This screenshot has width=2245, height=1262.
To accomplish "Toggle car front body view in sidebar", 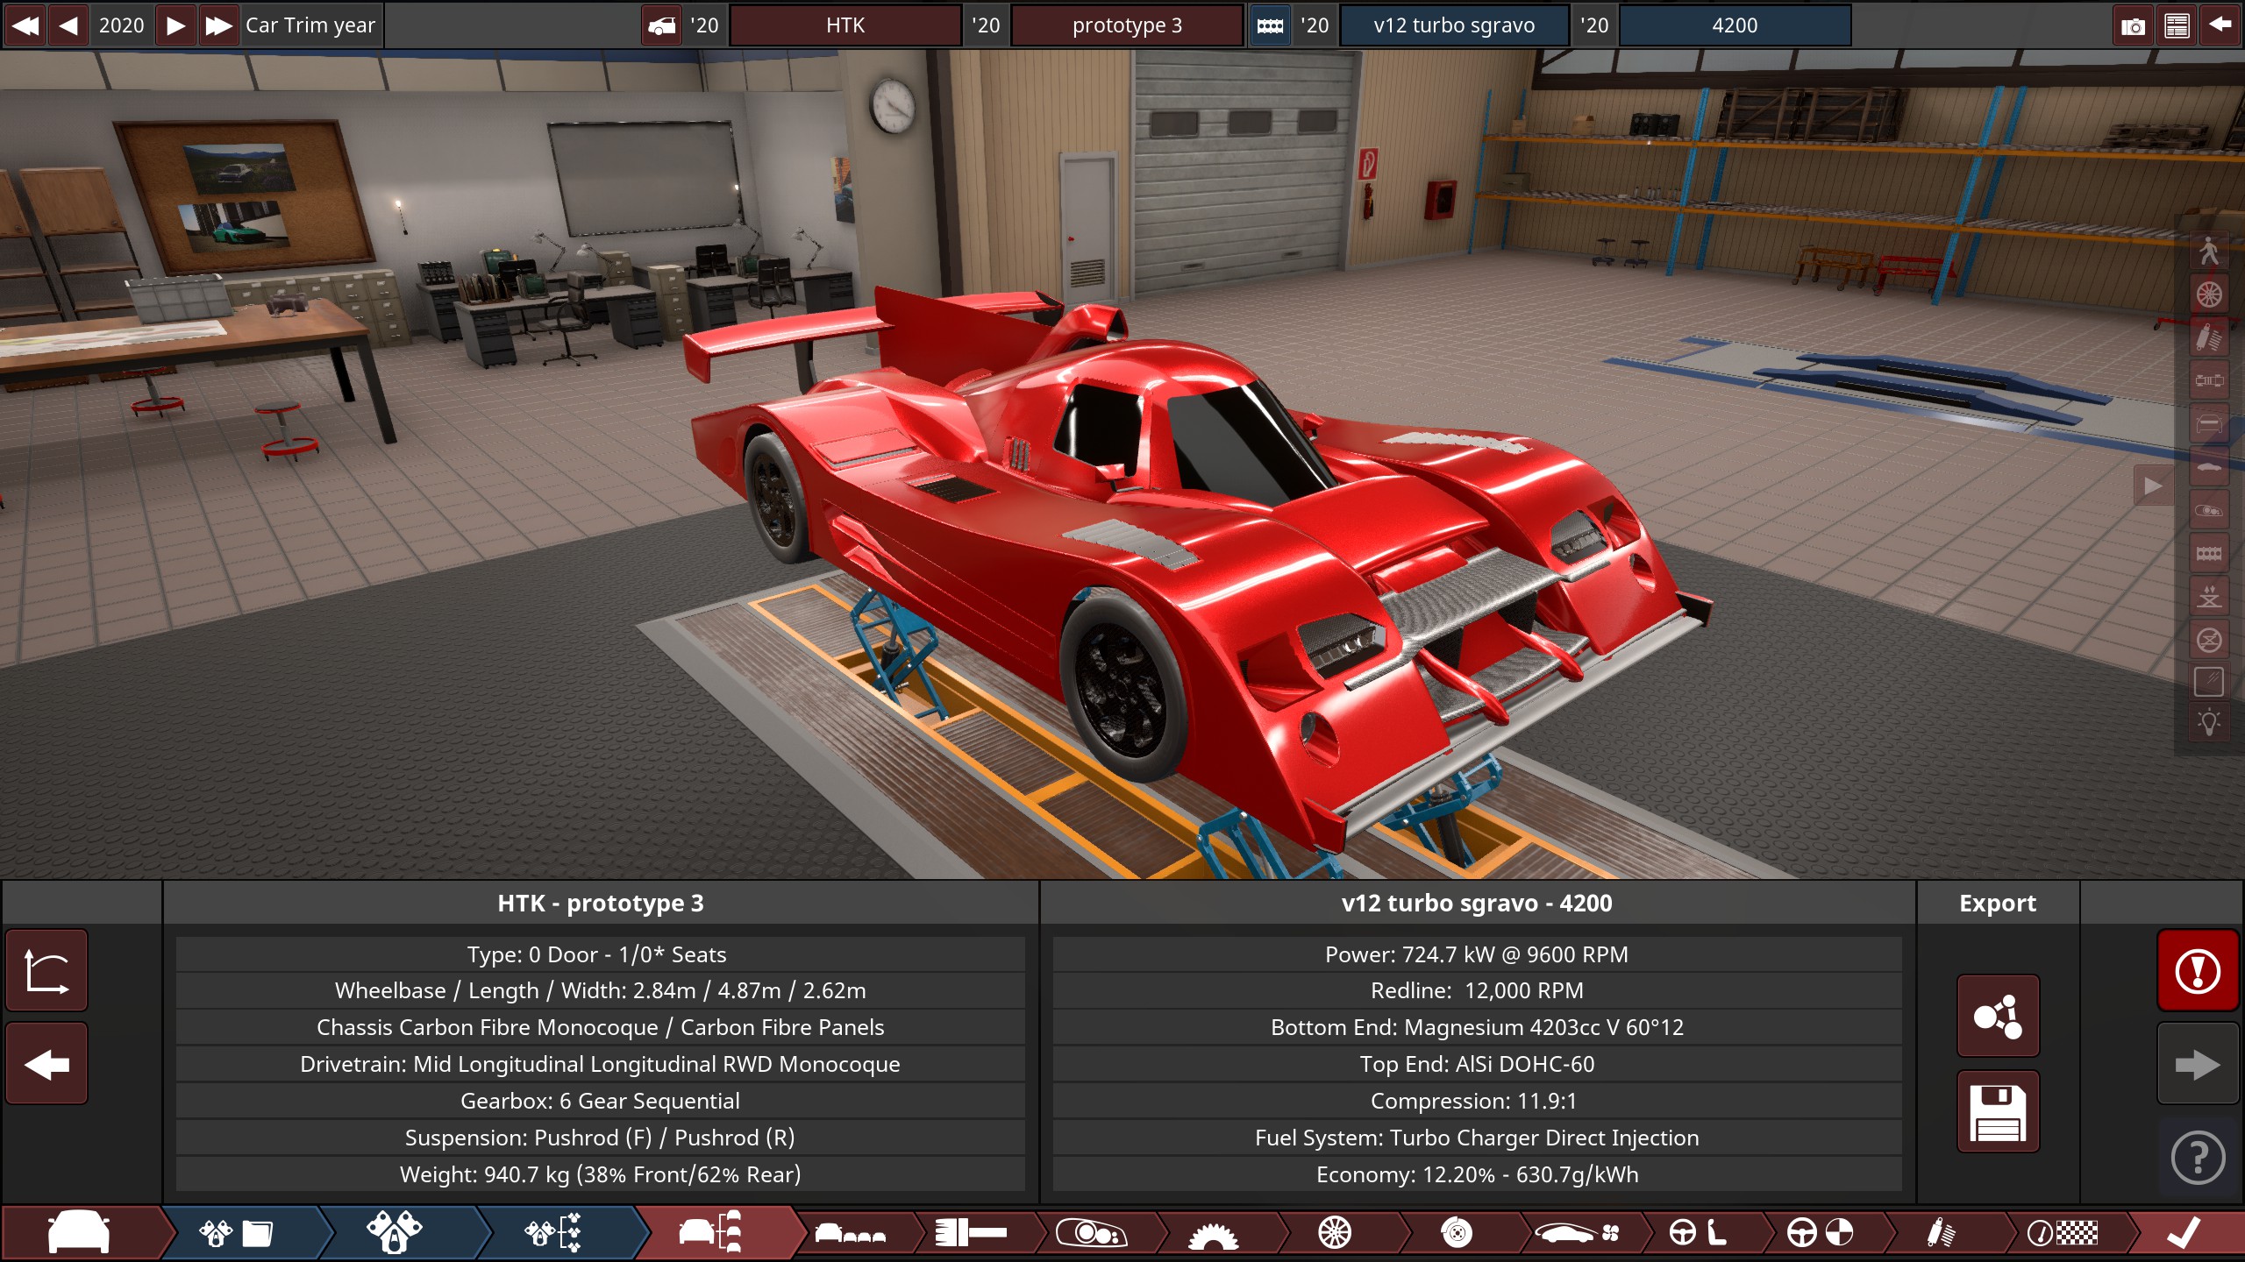I will click(x=2209, y=424).
